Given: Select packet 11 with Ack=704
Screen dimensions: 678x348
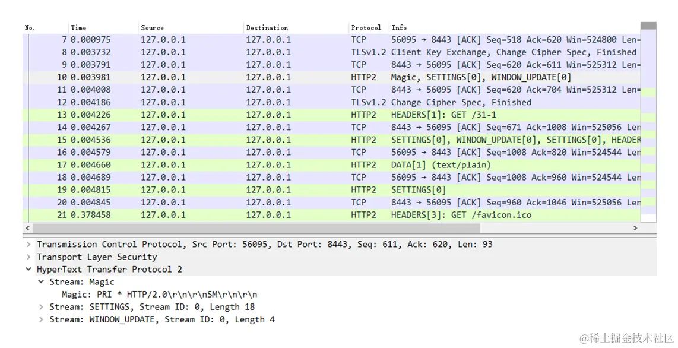Looking at the screenshot, I should (x=331, y=90).
